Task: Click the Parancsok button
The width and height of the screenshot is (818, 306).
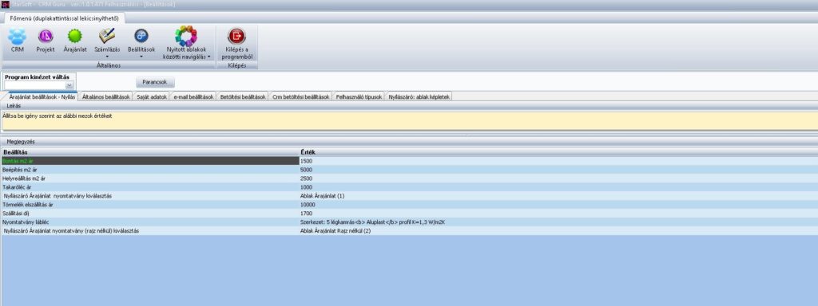Action: (156, 82)
